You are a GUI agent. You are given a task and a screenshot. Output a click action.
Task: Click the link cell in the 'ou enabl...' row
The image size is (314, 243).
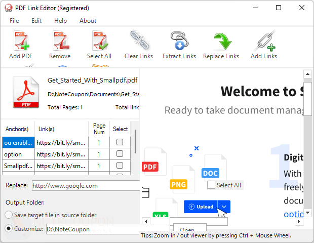coord(61,143)
